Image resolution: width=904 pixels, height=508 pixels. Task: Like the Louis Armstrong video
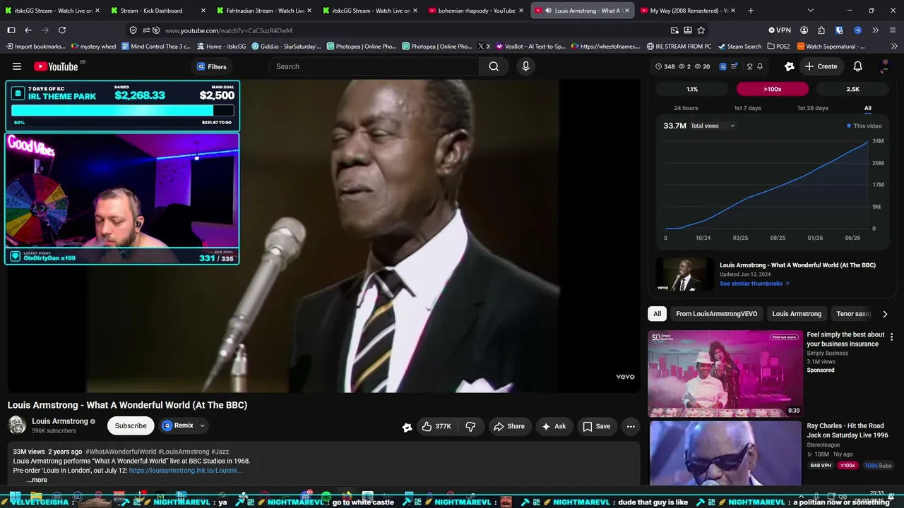coord(436,426)
